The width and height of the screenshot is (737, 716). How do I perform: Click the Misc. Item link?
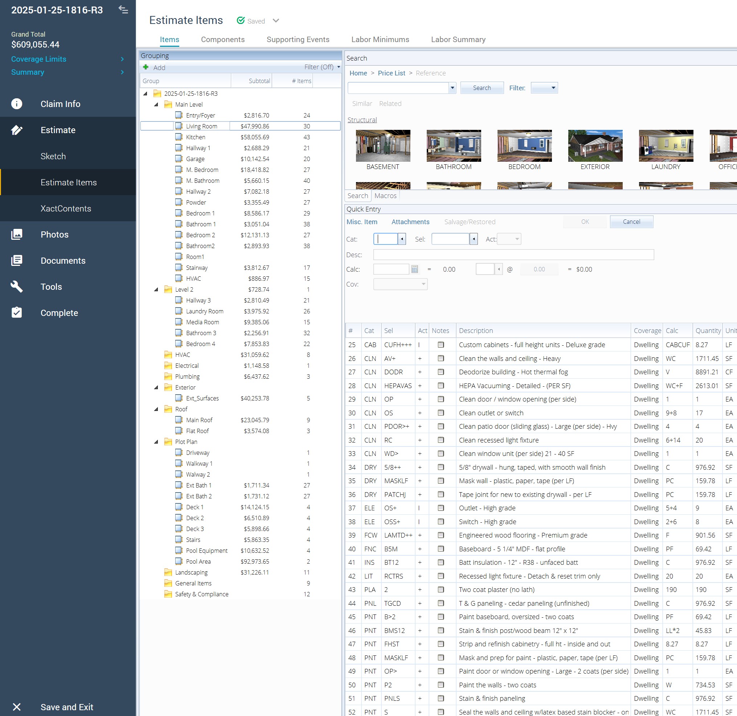pyautogui.click(x=361, y=222)
